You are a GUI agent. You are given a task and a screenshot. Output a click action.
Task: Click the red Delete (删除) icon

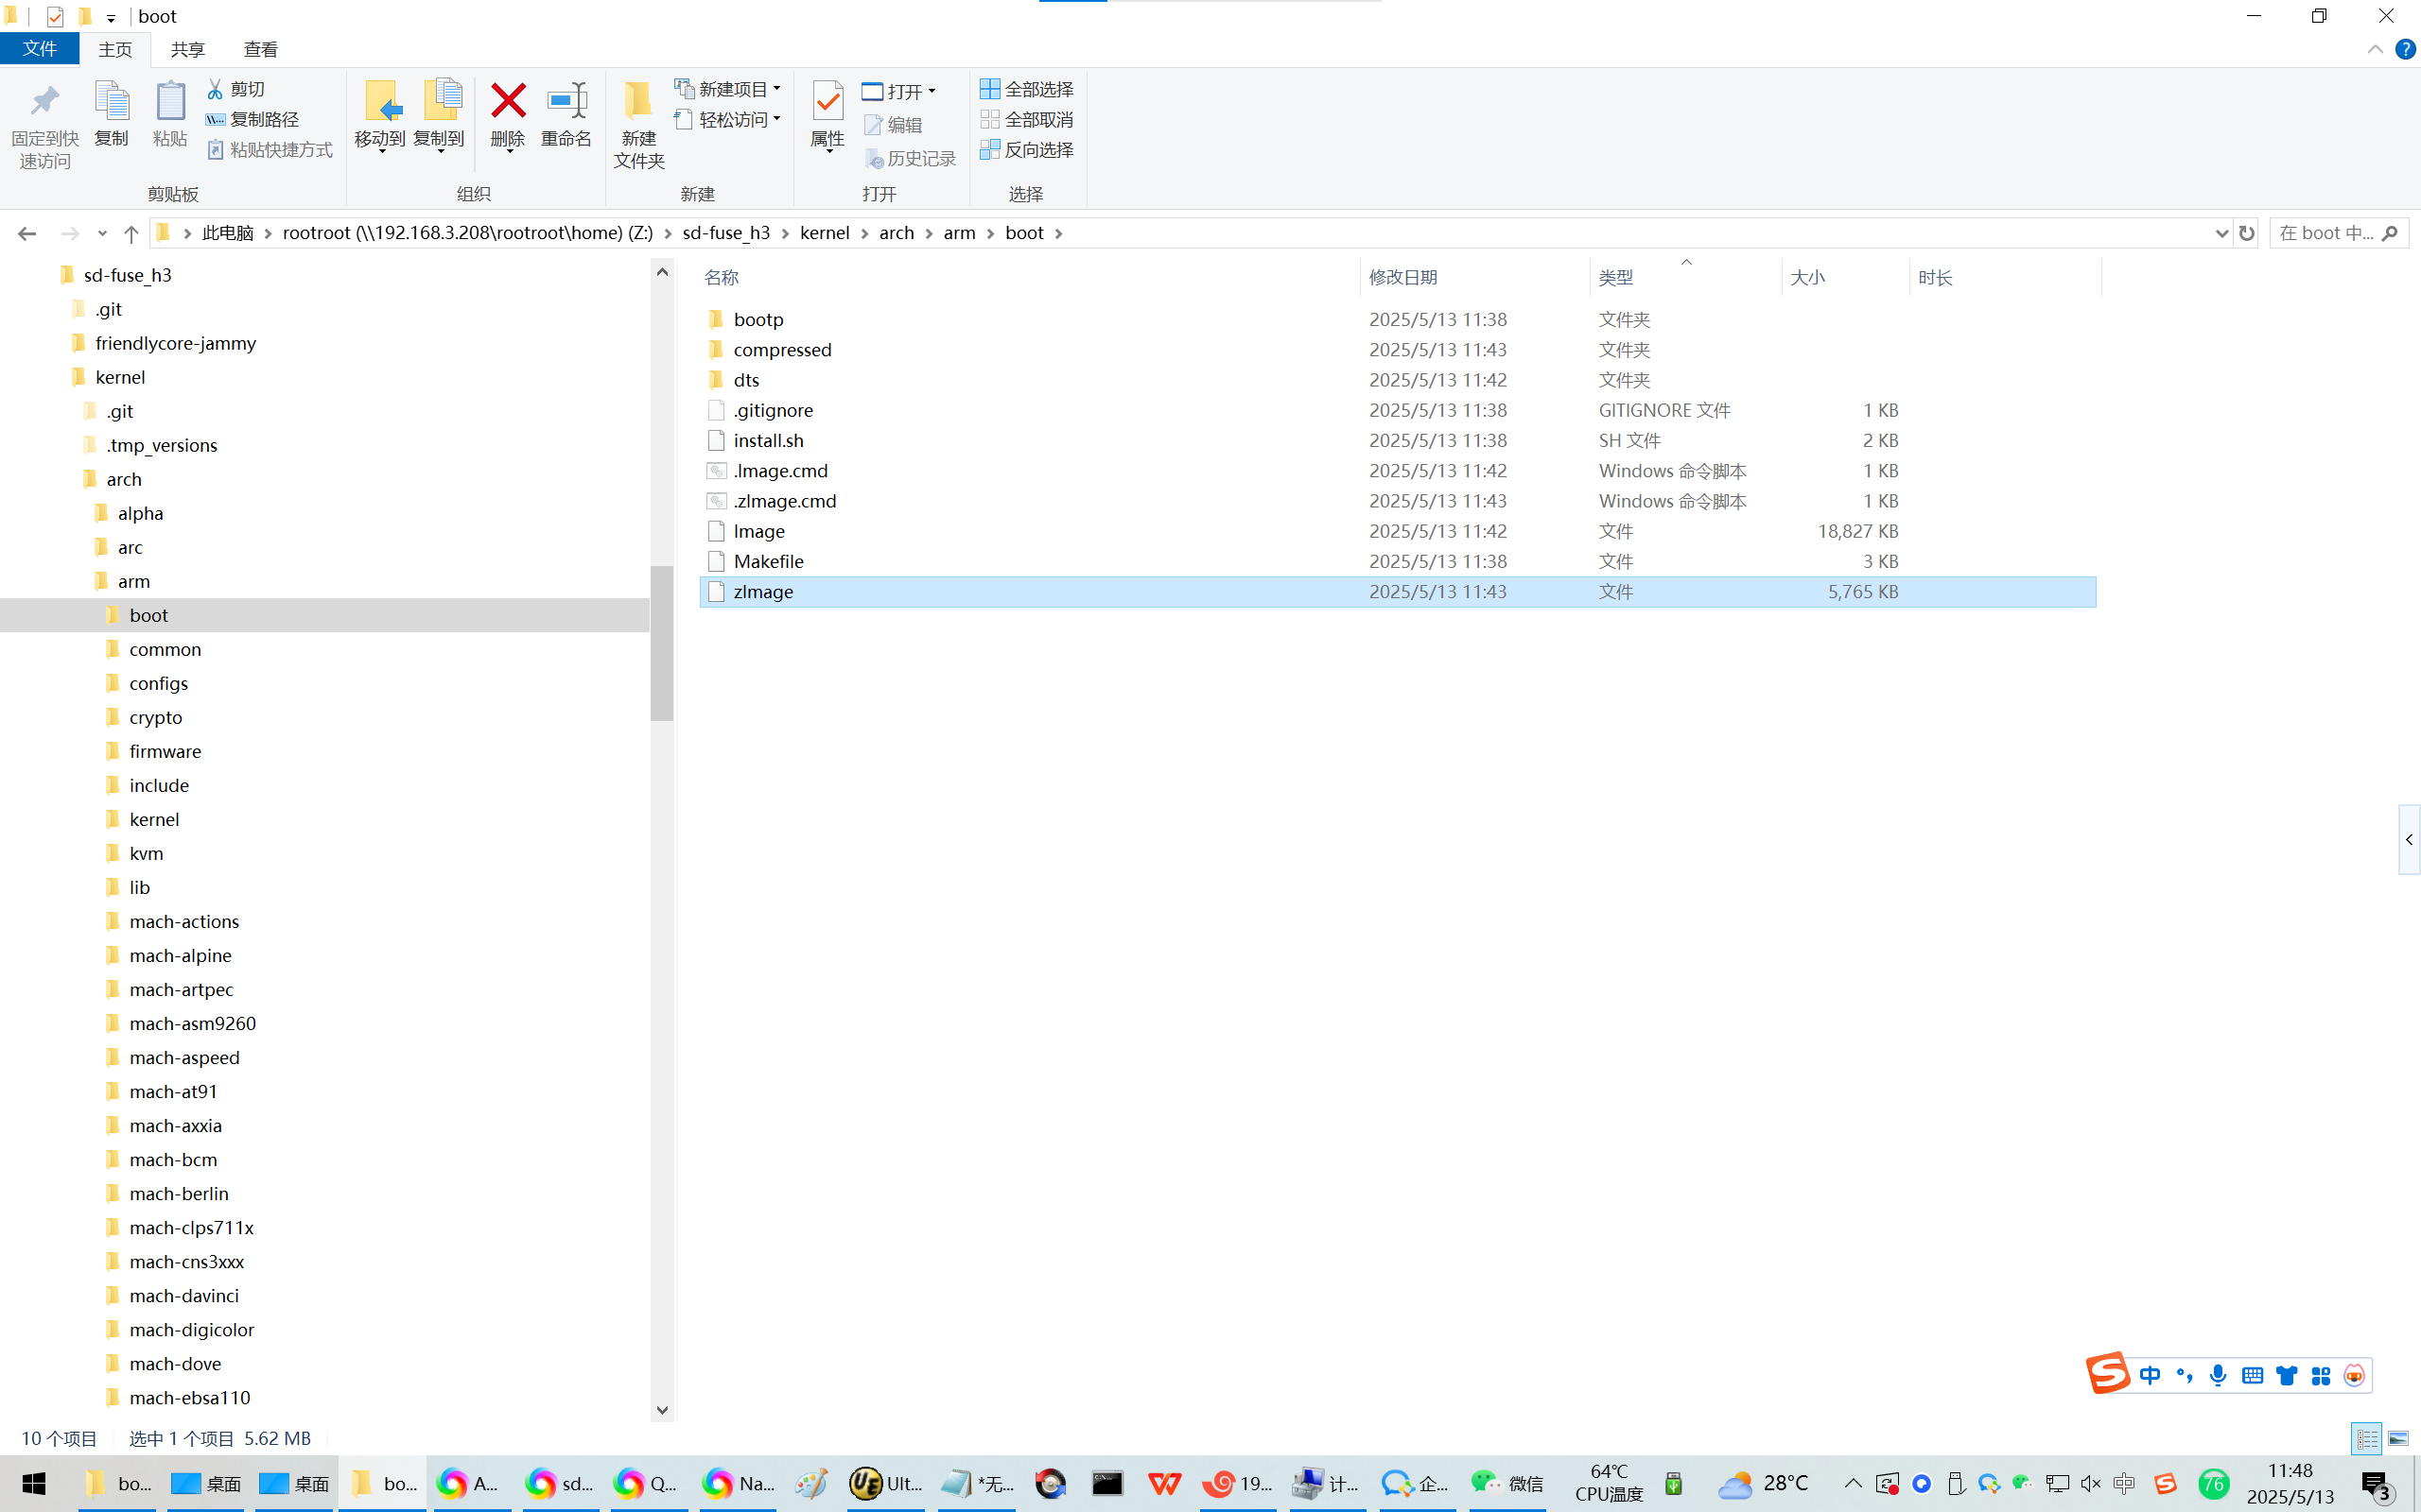[x=507, y=102]
